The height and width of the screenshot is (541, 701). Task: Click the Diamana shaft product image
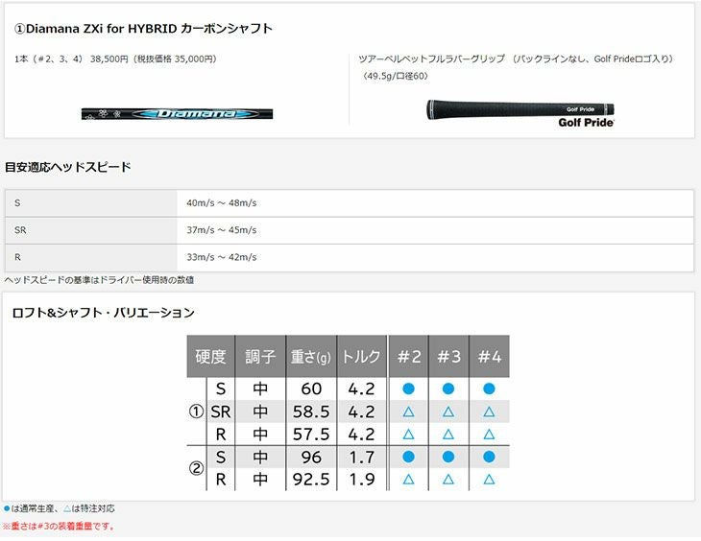[177, 113]
